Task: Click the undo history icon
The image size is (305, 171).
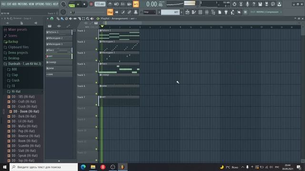Action: coord(234,4)
